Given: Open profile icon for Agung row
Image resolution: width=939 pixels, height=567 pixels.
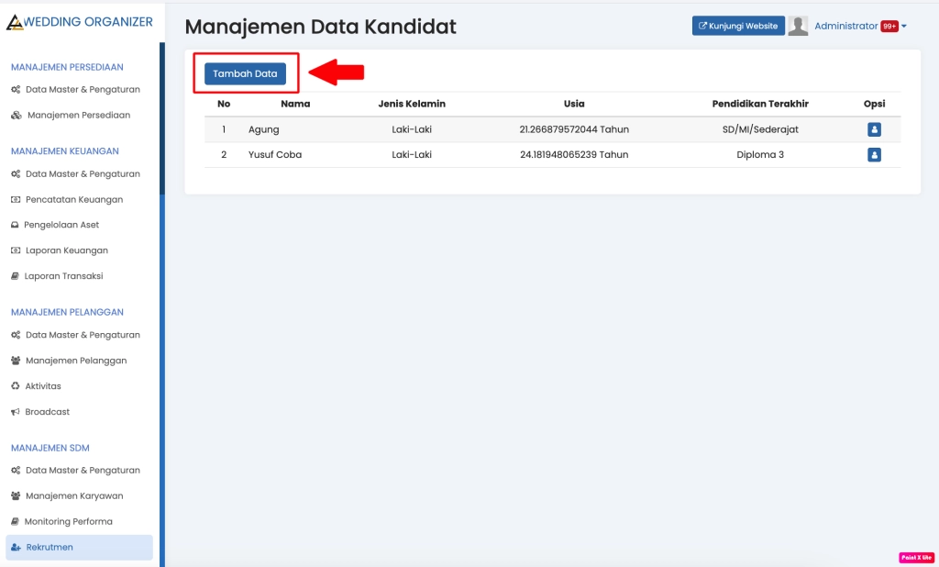Looking at the screenshot, I should click(x=874, y=129).
